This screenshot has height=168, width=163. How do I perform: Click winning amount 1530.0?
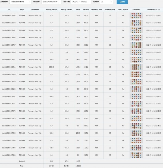(x=52, y=67)
